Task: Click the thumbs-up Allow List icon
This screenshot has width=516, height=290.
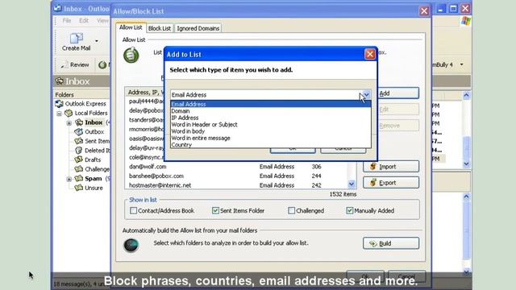Action: click(x=131, y=55)
